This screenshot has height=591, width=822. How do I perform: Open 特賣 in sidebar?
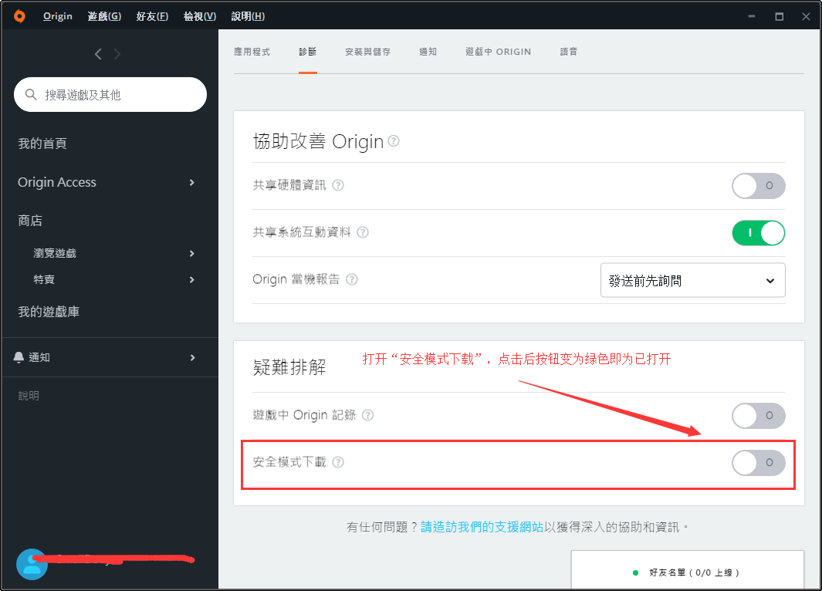pyautogui.click(x=44, y=280)
